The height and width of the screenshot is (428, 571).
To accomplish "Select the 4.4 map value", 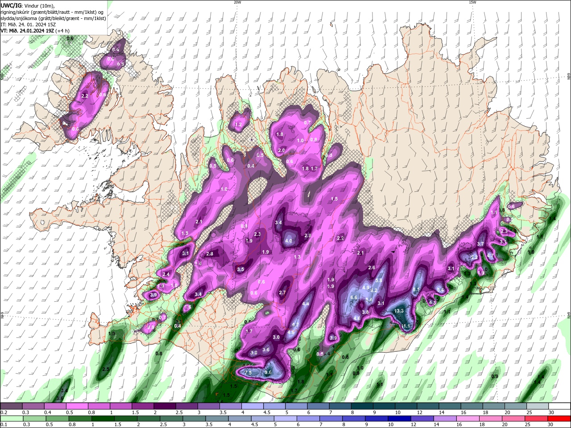I will (x=306, y=304).
